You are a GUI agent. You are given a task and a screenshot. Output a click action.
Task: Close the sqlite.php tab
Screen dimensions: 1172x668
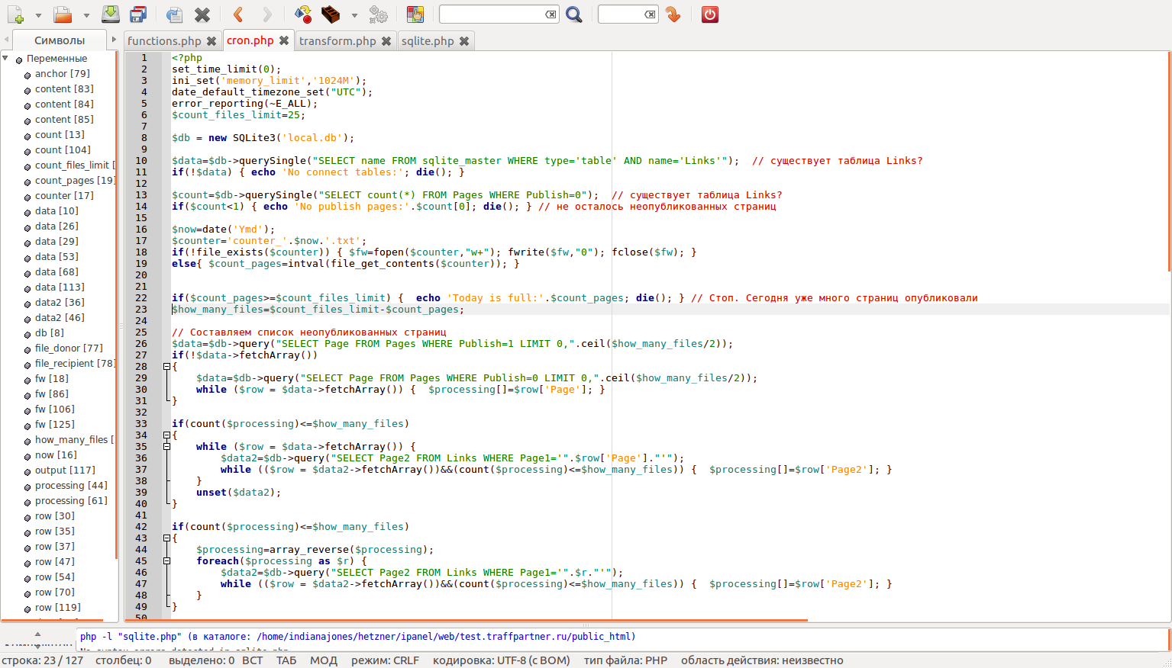[x=464, y=41]
